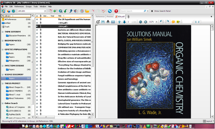Click the attach file paperclip icon
This screenshot has height=129, width=215.
pos(128,16)
